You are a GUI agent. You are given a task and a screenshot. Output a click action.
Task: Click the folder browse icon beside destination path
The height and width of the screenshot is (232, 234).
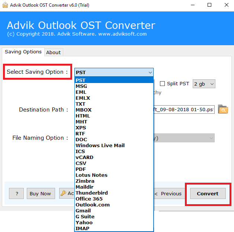coord(223,109)
